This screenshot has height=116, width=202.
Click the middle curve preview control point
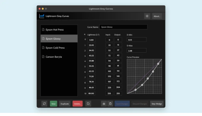click(x=148, y=78)
